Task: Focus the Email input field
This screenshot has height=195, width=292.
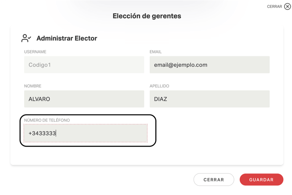Action: (x=209, y=65)
